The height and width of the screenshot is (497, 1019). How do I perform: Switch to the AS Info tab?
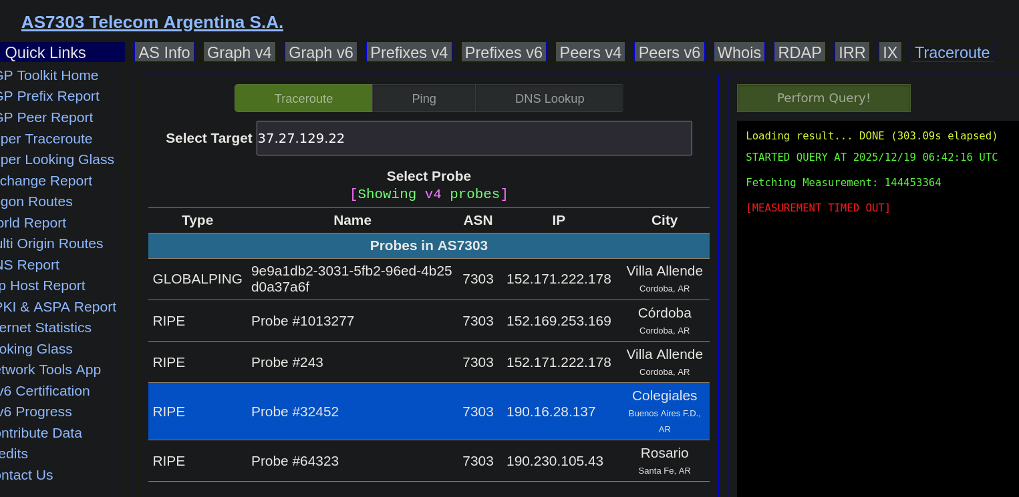164,53
